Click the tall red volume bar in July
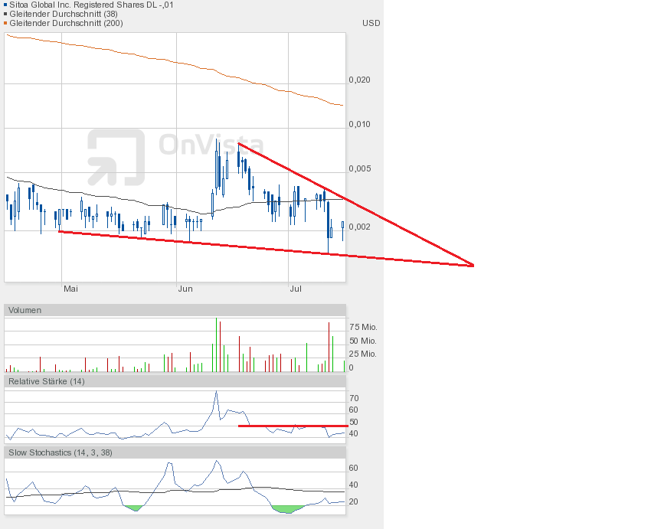This screenshot has width=651, height=529. click(329, 347)
